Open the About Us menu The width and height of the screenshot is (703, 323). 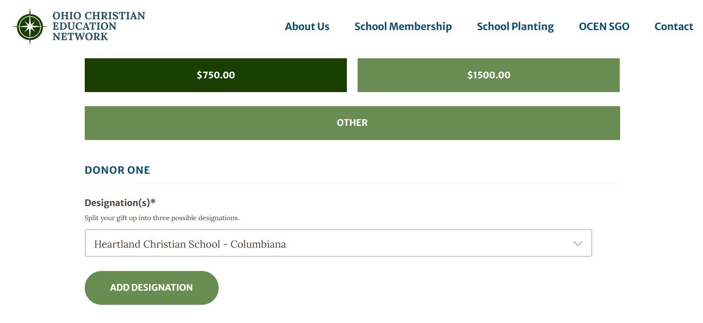pos(307,27)
